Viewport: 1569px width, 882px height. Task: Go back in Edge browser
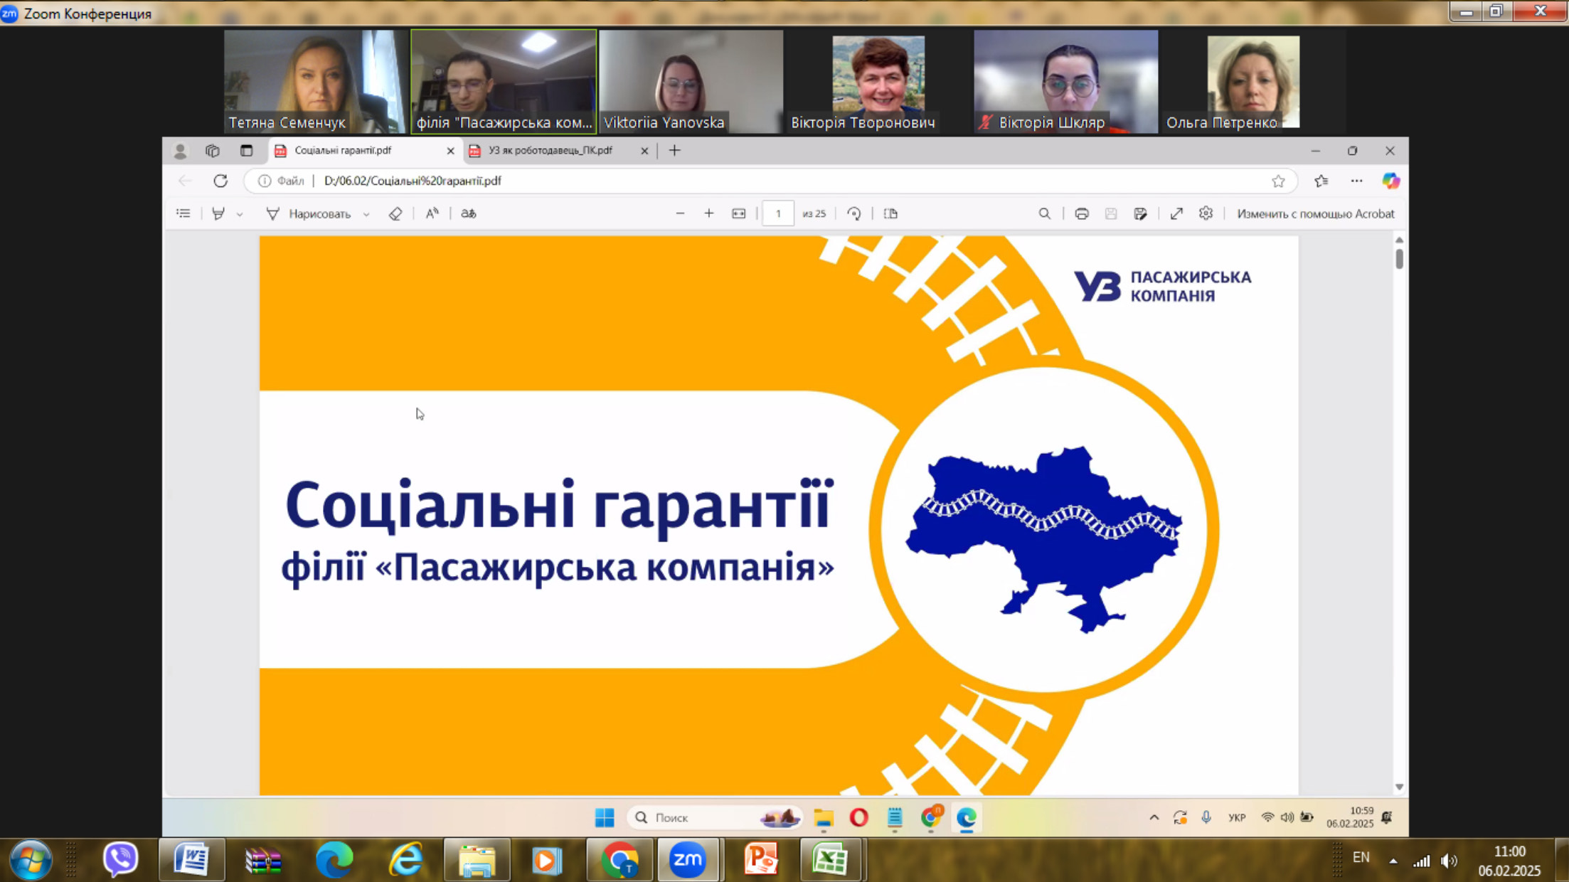[x=185, y=181]
